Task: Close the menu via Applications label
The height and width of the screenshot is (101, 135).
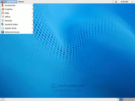Action: tap(11, 2)
